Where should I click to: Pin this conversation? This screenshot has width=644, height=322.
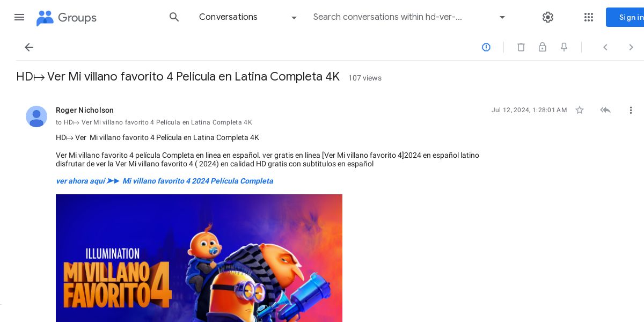pos(564,47)
